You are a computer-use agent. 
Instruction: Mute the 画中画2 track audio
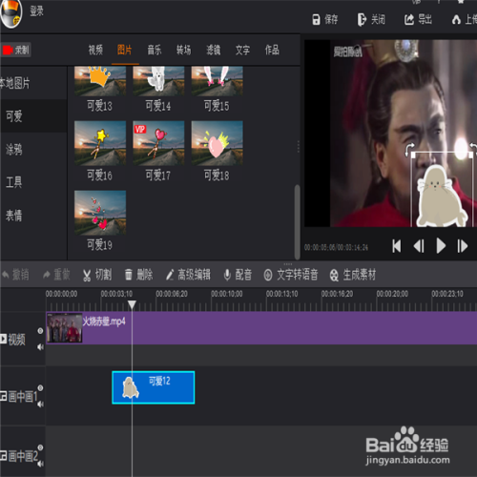(x=40, y=464)
